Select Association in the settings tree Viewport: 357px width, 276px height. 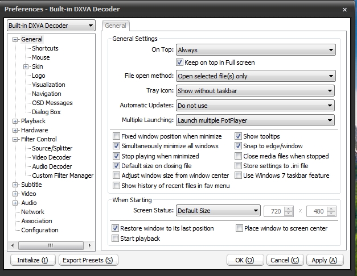pyautogui.click(x=36, y=221)
